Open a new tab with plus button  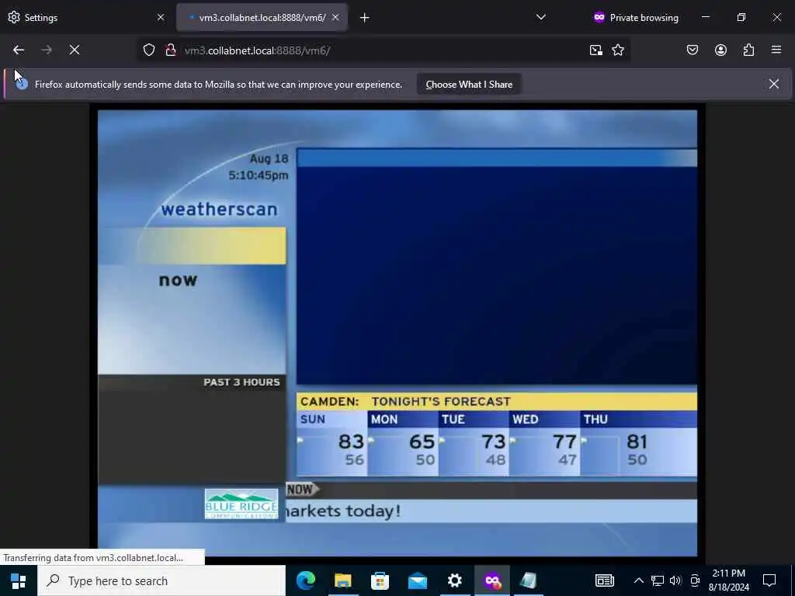click(x=365, y=18)
